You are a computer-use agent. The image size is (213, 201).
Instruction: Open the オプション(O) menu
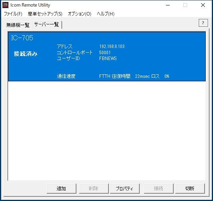(x=79, y=14)
